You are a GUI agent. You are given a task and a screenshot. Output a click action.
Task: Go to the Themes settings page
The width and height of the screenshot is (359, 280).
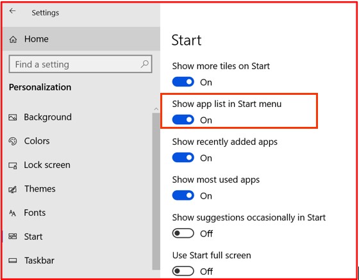click(x=40, y=189)
